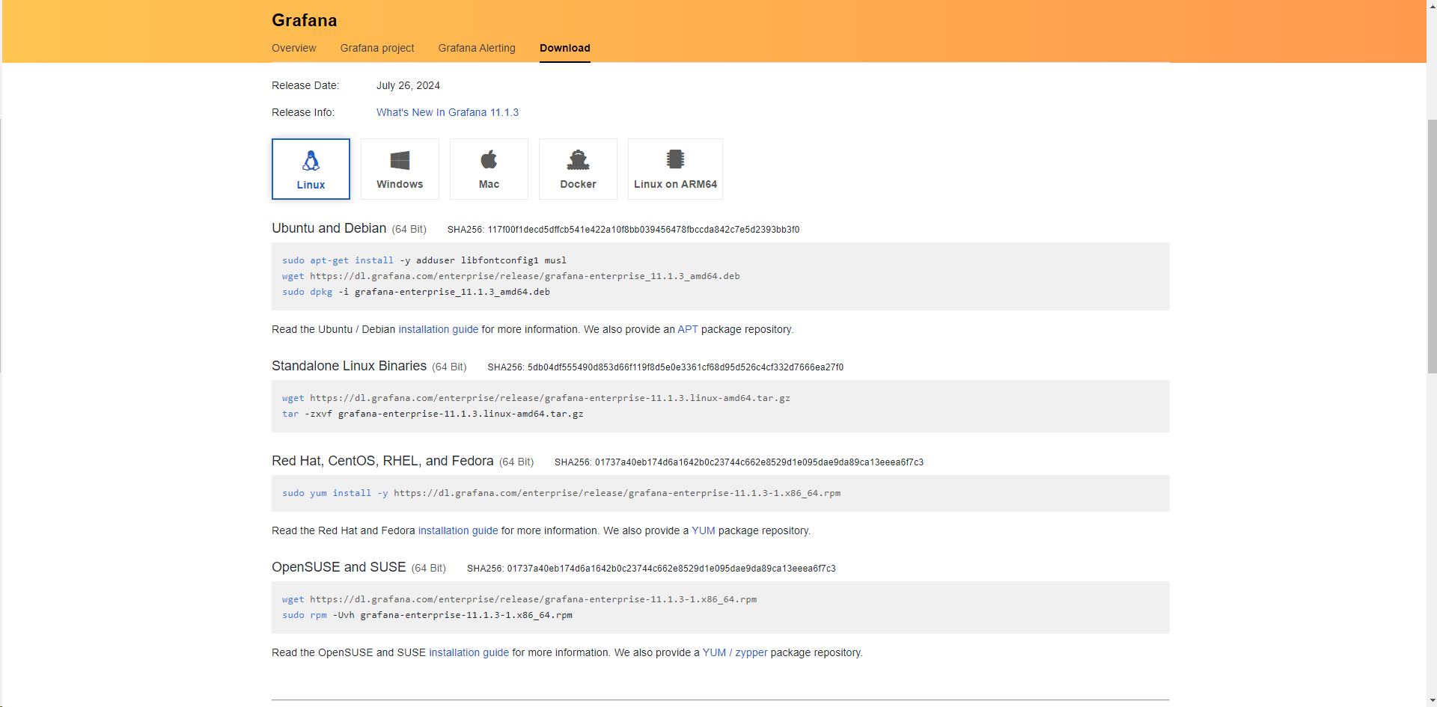The width and height of the screenshot is (1437, 707).
Task: Open What's New In Grafana 11.1.3 link
Action: point(448,112)
